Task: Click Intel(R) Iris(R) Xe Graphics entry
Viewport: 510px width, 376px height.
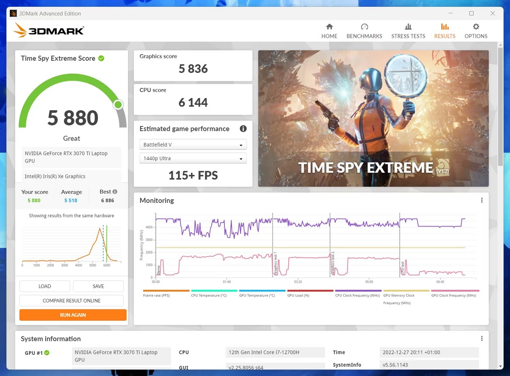Action: point(71,176)
